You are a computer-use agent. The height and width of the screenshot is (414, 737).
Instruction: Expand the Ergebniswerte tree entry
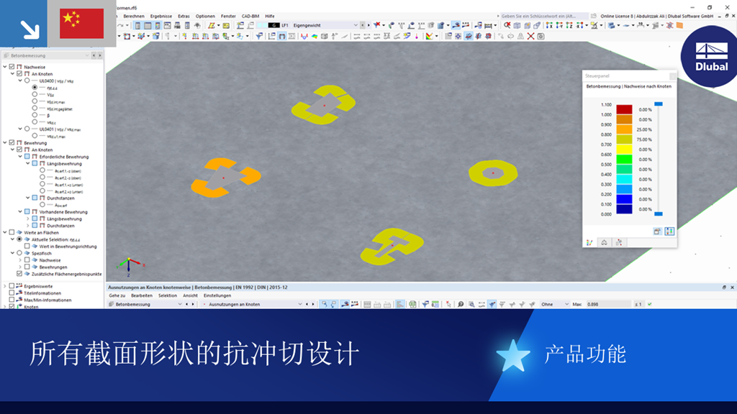5,286
